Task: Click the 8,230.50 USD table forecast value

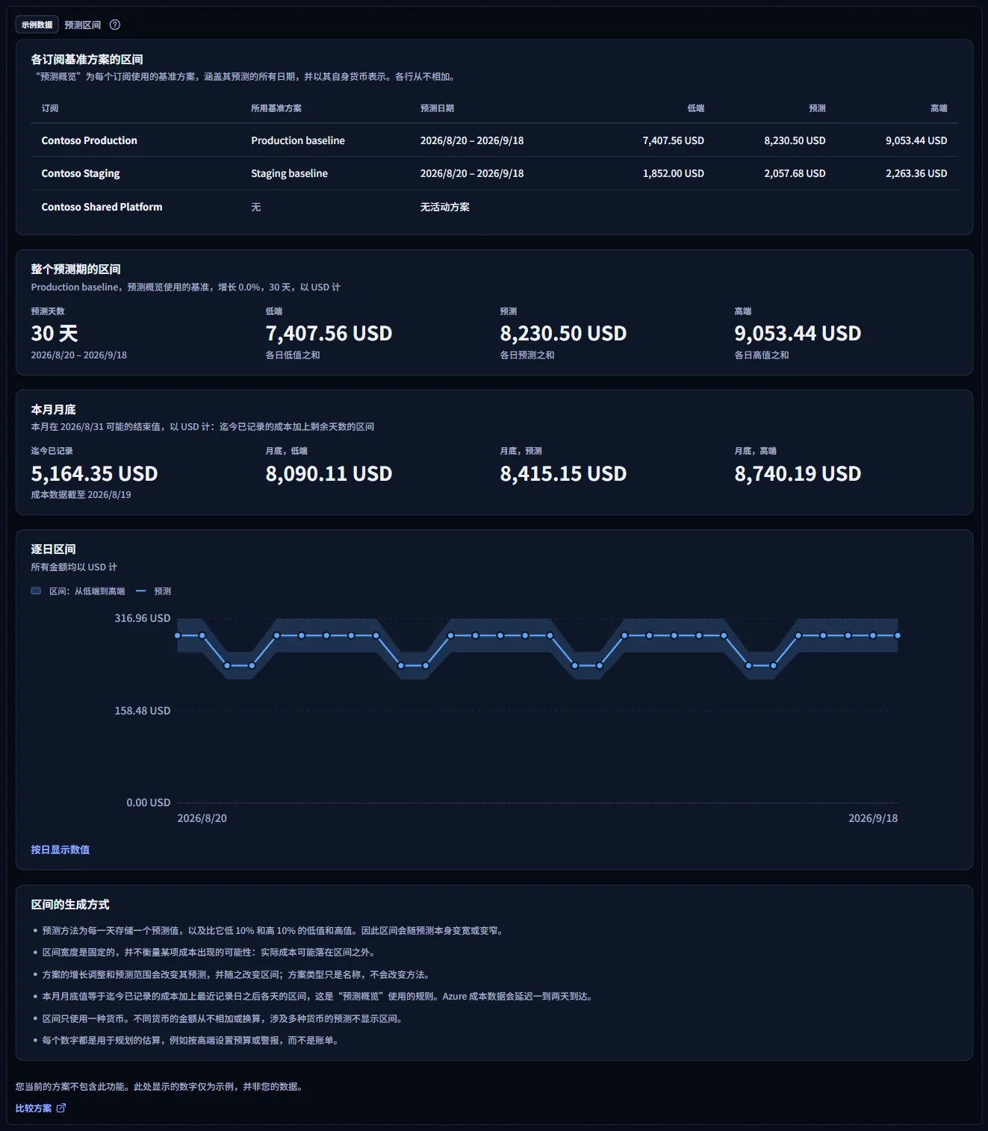Action: (795, 140)
